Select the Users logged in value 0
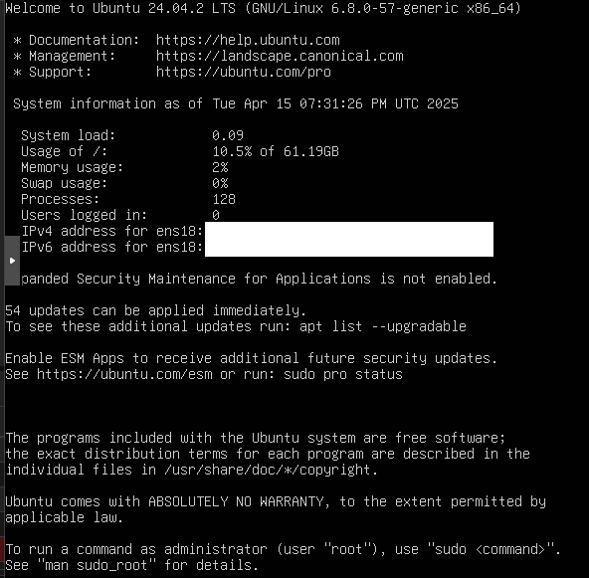The height and width of the screenshot is (578, 589). (216, 215)
